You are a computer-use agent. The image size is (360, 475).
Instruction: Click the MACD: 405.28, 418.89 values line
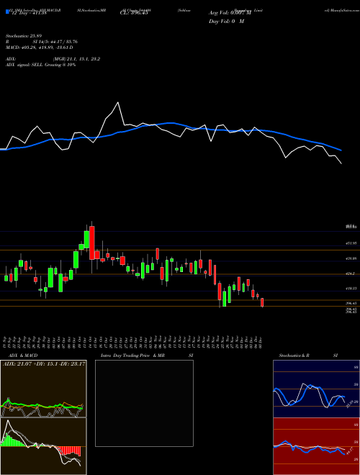[40, 47]
